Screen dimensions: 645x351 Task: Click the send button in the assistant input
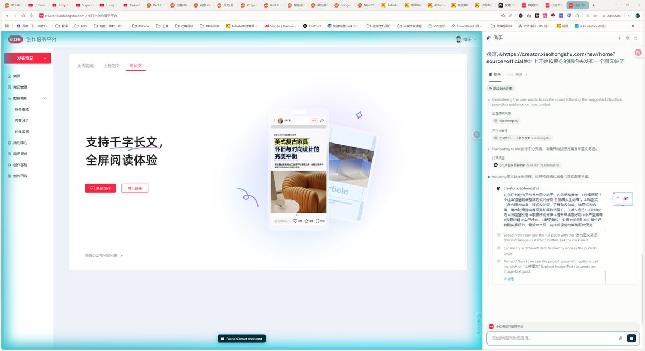click(632, 339)
